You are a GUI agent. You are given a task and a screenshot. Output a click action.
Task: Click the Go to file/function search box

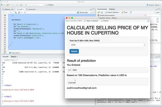tap(34, 5)
